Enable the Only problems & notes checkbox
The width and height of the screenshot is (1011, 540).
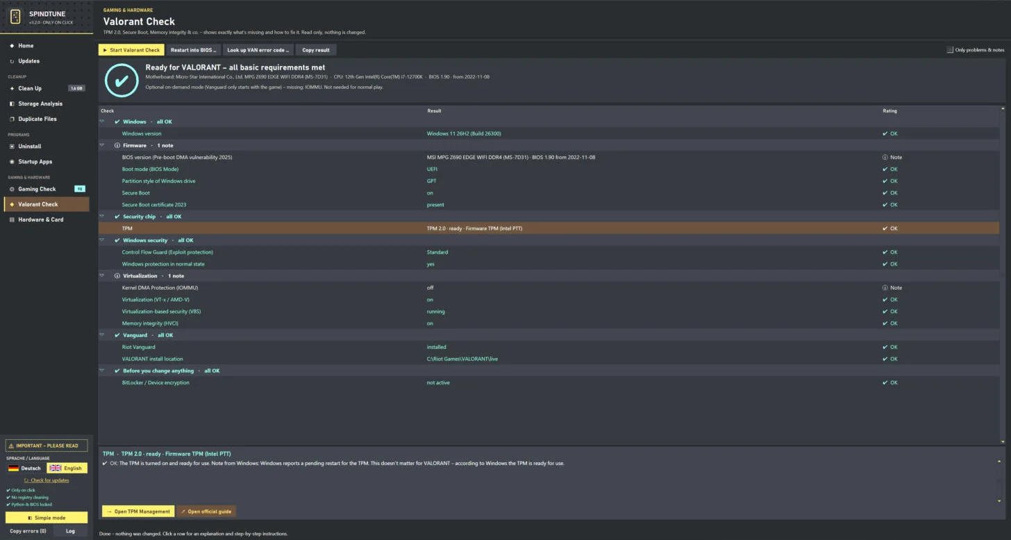[950, 50]
